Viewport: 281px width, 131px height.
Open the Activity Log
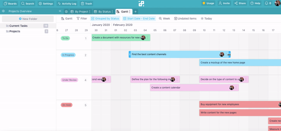click(x=67, y=4)
